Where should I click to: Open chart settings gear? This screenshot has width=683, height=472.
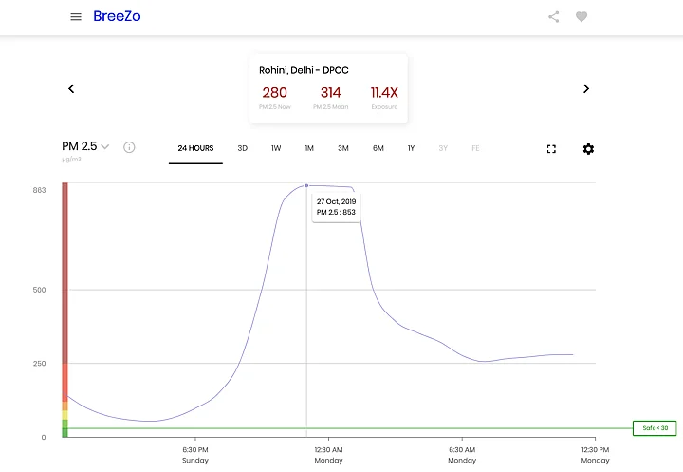tap(588, 149)
